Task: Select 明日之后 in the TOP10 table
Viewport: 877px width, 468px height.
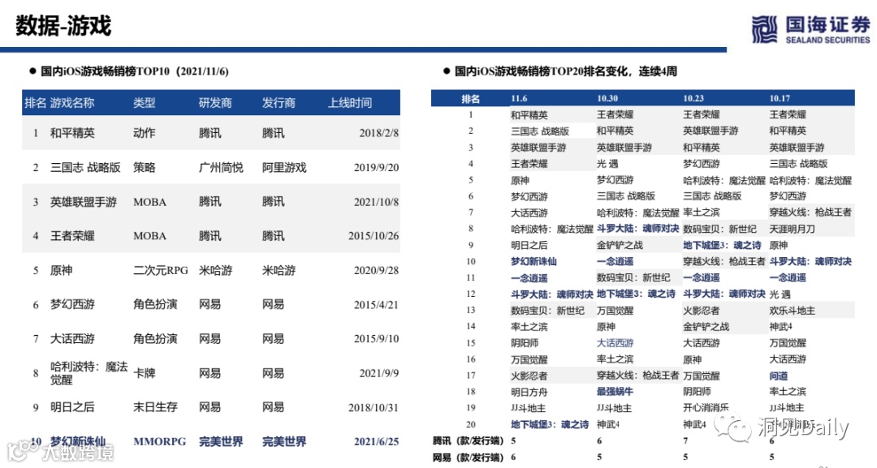Action: click(x=72, y=407)
